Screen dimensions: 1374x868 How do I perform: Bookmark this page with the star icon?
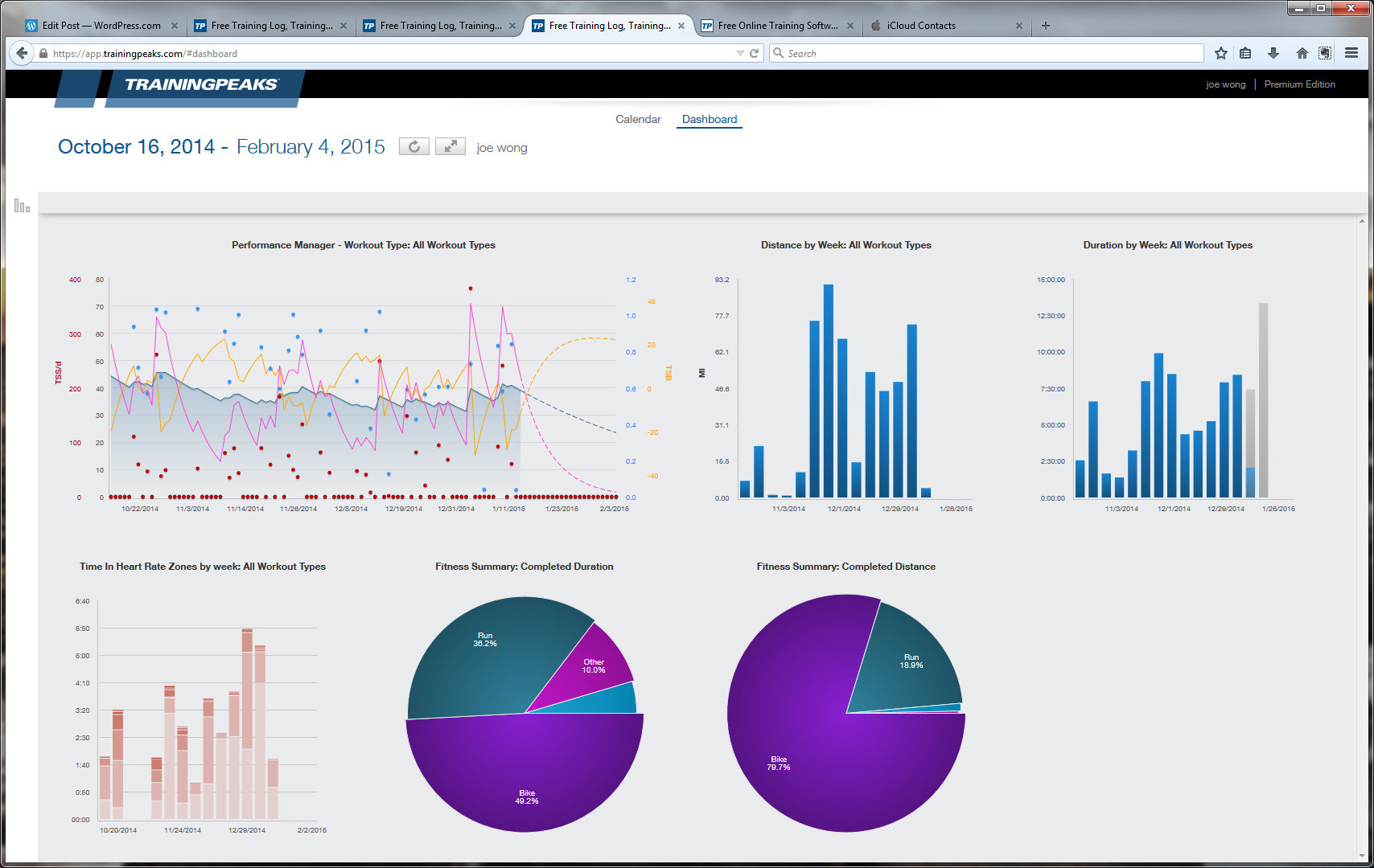tap(1220, 53)
